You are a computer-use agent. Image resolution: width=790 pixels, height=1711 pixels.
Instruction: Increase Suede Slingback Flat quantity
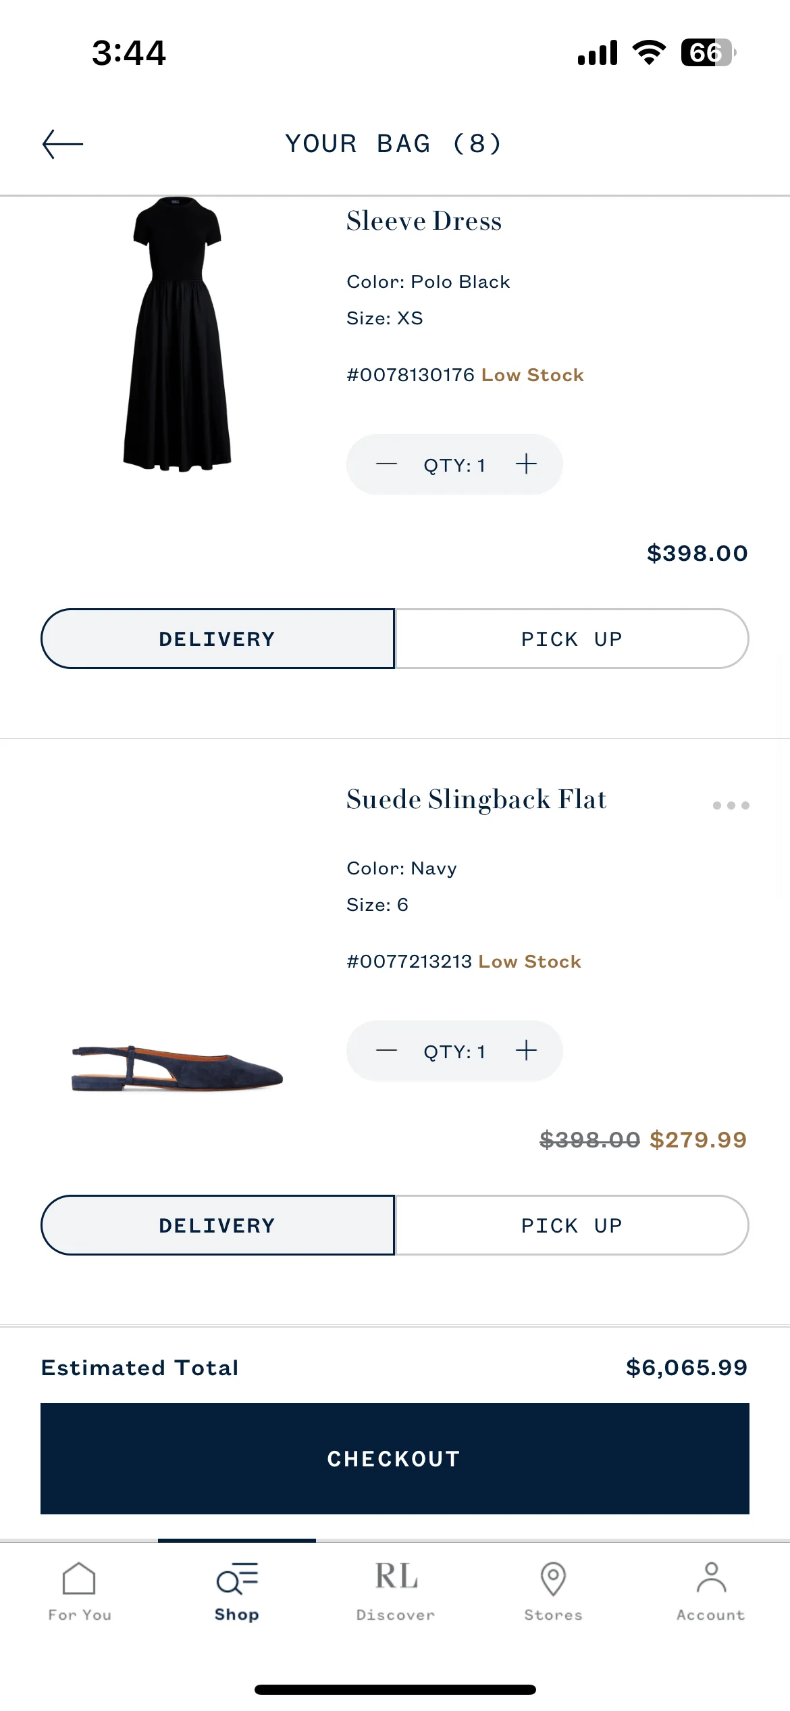click(x=526, y=1051)
